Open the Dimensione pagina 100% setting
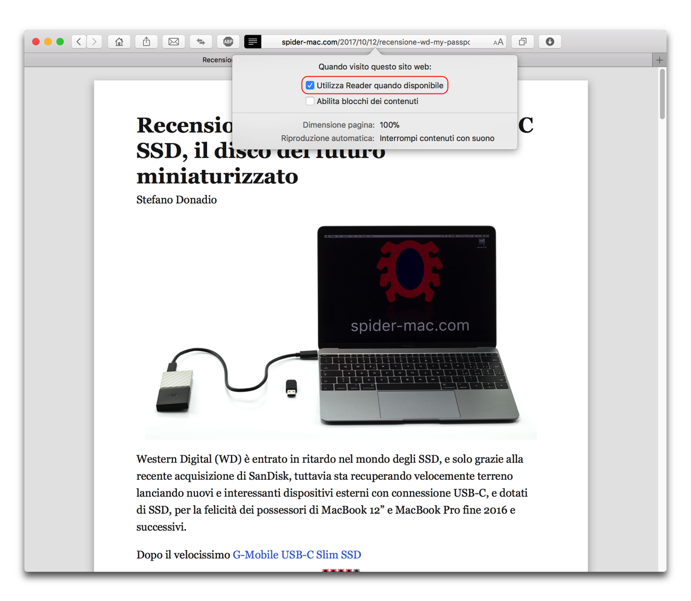The image size is (691, 601). click(390, 125)
